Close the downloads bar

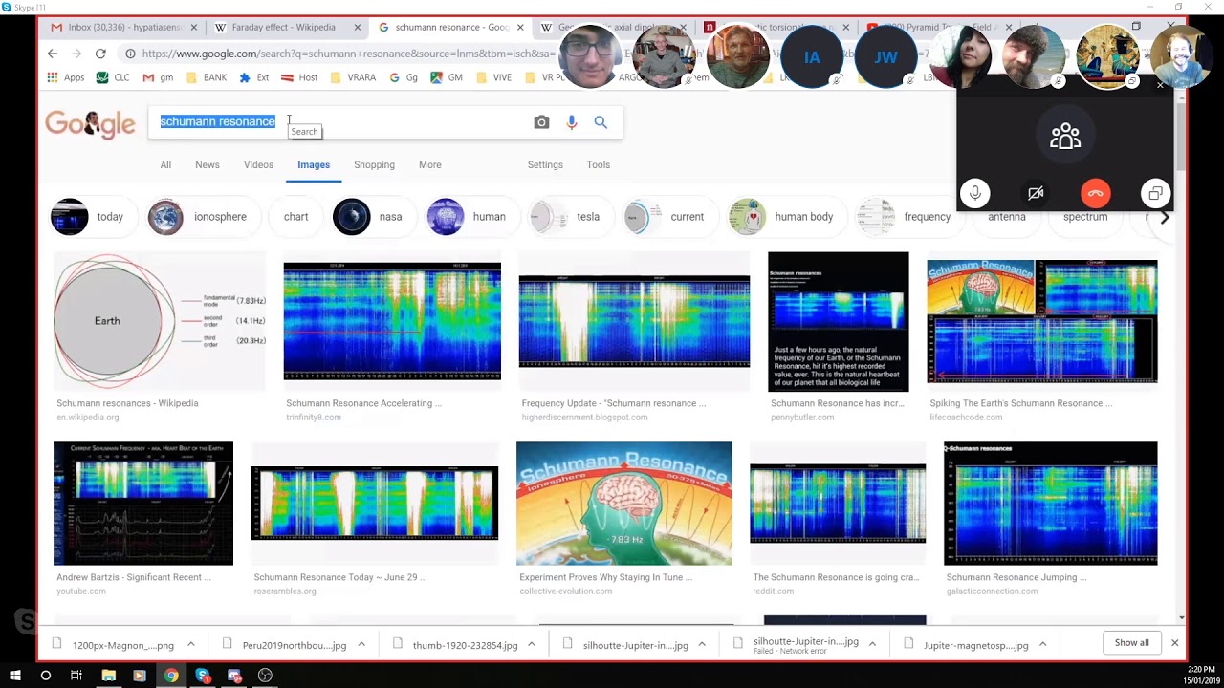pos(1174,643)
